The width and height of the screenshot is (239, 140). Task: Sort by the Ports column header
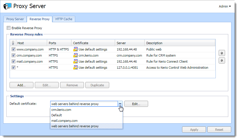pyautogui.click(x=59, y=43)
